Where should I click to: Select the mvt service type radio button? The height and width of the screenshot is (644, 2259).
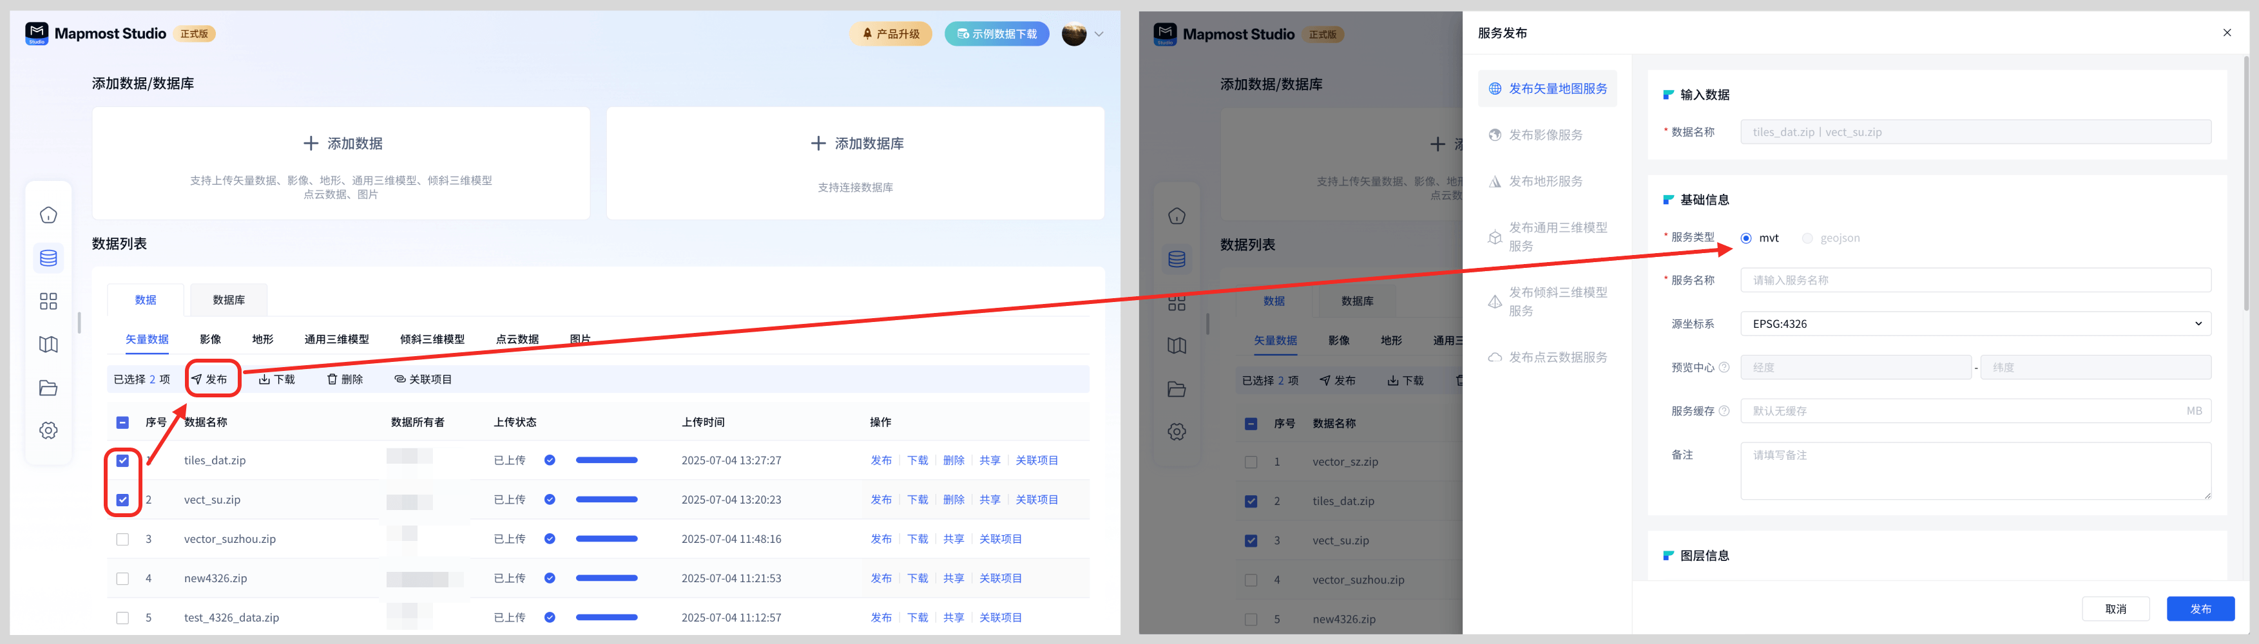(x=1746, y=238)
